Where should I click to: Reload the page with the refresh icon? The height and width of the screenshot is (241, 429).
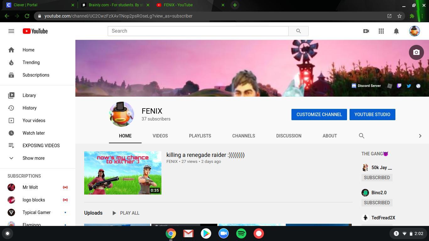coord(27,16)
